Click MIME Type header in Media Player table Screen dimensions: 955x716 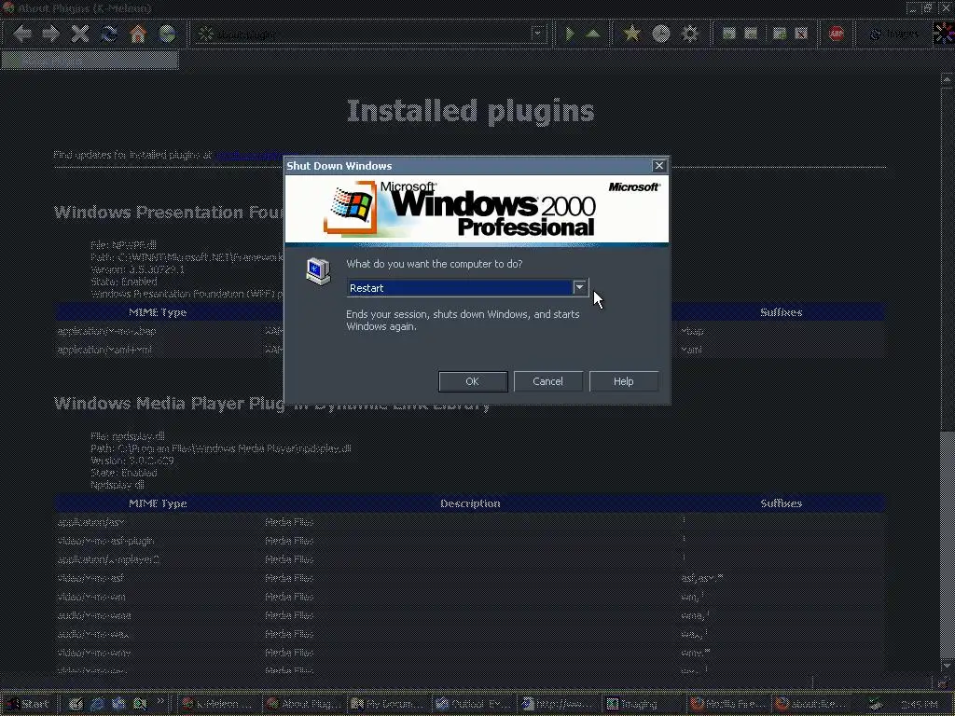(158, 503)
